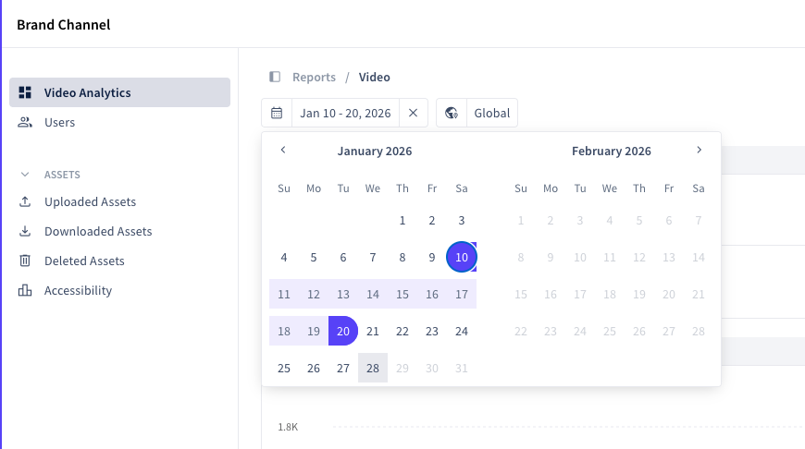Image resolution: width=805 pixels, height=449 pixels.
Task: Click the Deleted Assets trash icon
Action: coord(25,261)
